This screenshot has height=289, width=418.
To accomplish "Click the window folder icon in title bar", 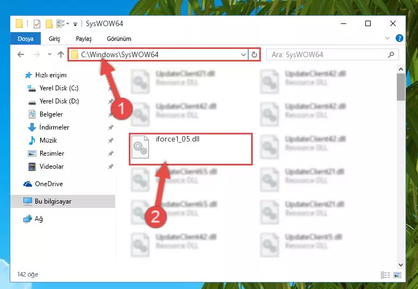I will pyautogui.click(x=19, y=24).
